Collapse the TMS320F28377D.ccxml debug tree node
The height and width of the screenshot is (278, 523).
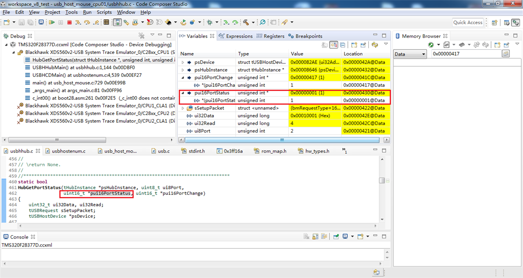[x=6, y=45]
